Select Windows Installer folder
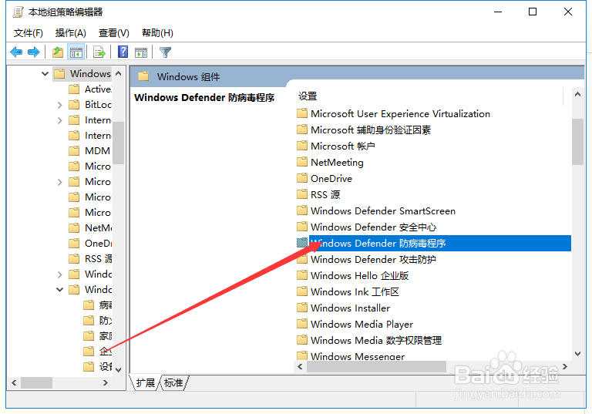 click(343, 308)
